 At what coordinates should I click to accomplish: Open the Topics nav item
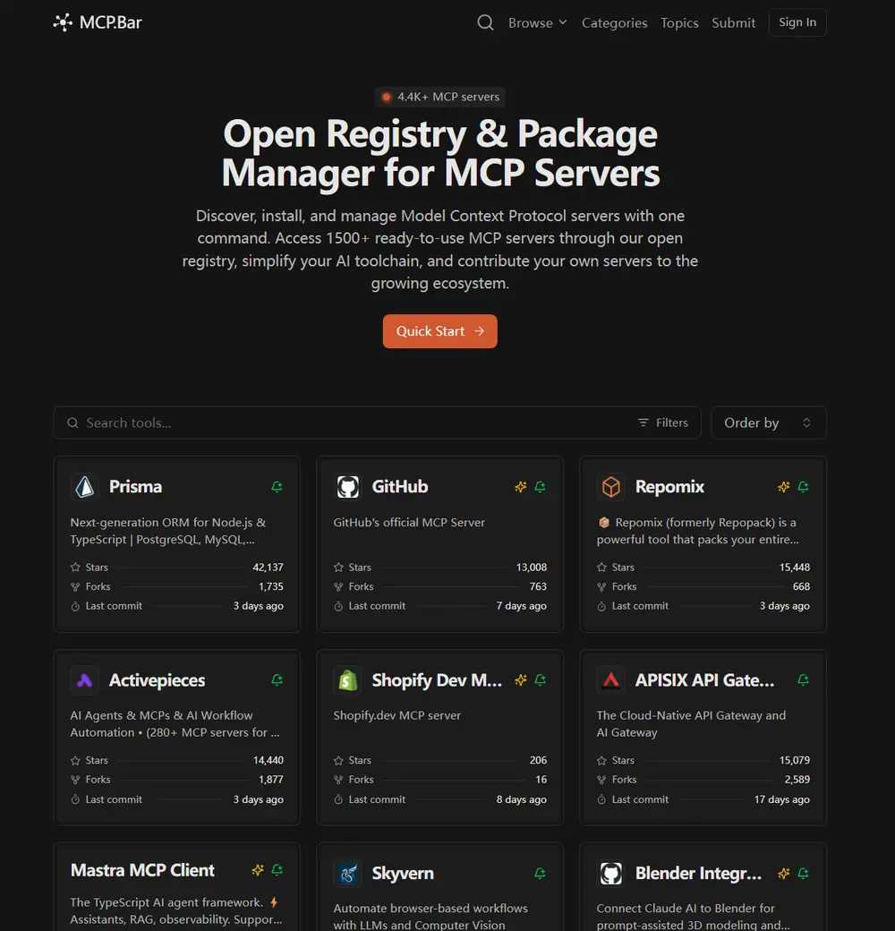[x=679, y=23]
